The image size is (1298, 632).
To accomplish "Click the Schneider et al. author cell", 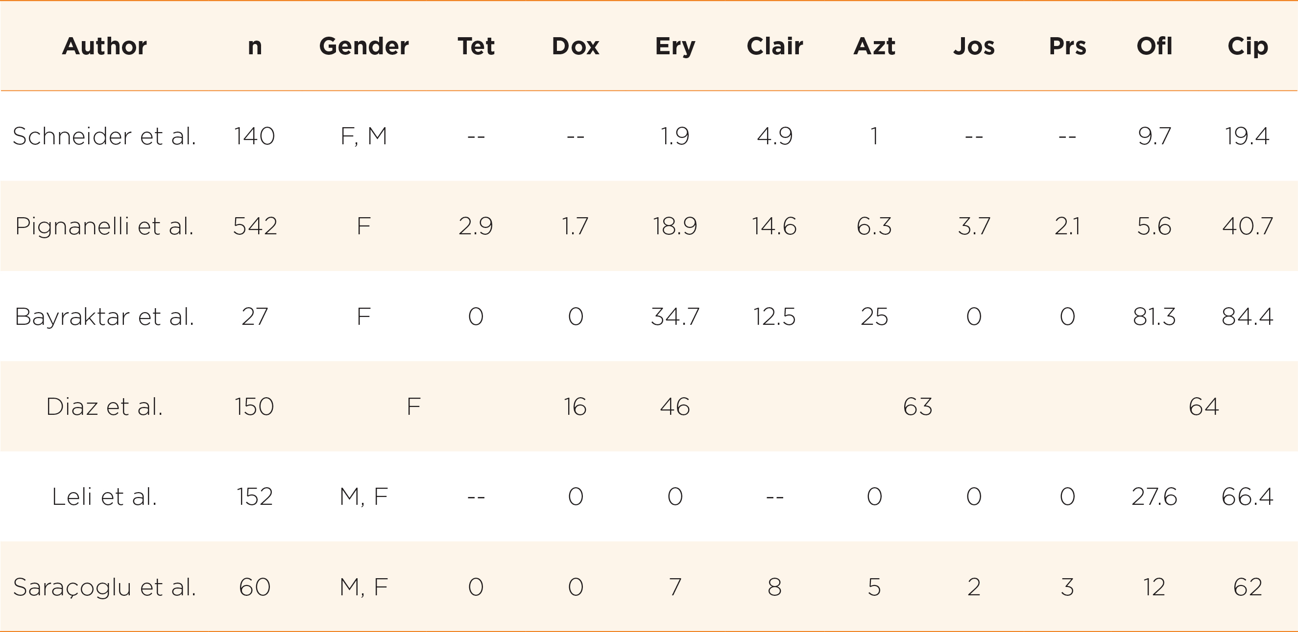I will (x=104, y=136).
